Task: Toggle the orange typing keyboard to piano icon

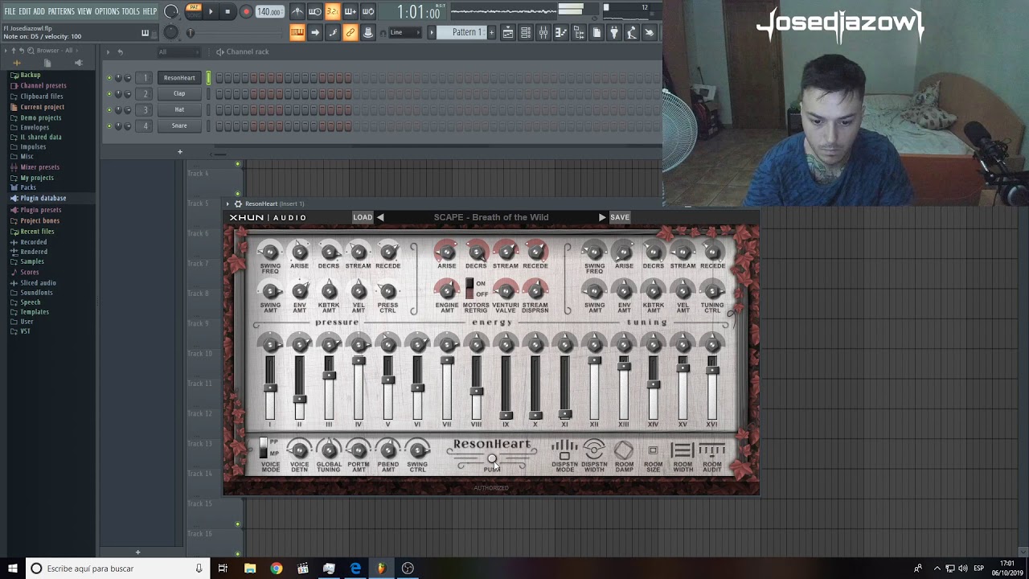Action: click(297, 32)
